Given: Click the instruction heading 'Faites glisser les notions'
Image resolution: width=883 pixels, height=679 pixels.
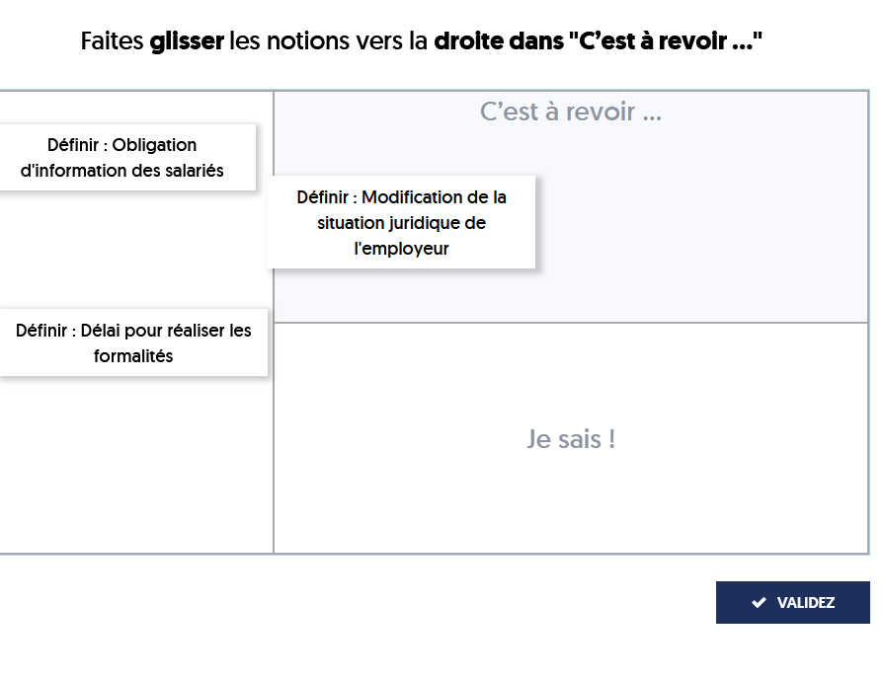Looking at the screenshot, I should pyautogui.click(x=421, y=41).
